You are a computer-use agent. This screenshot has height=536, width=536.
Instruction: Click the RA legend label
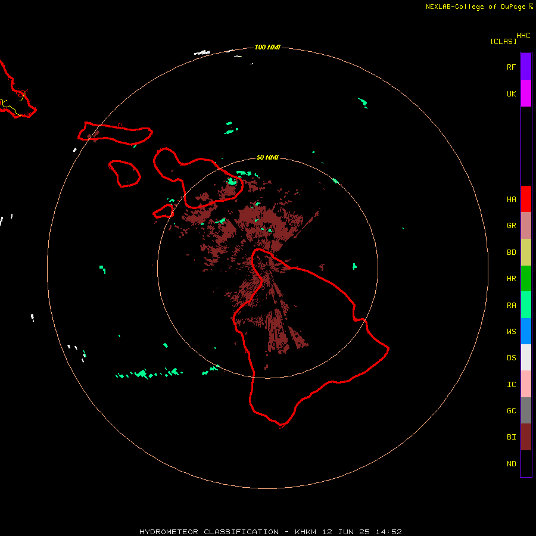click(511, 306)
